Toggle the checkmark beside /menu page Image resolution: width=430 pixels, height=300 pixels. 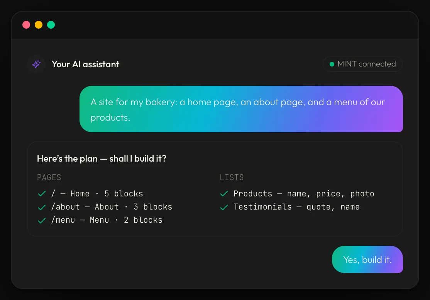pos(42,220)
